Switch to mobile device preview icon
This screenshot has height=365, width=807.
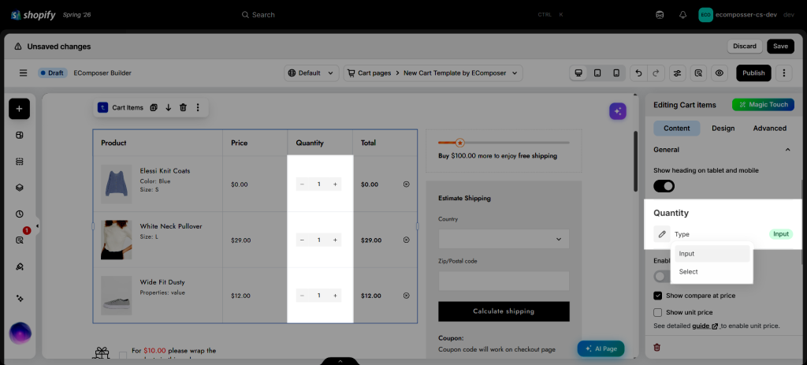(x=616, y=73)
